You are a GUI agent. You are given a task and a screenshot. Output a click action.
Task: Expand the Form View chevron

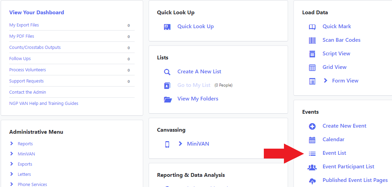coord(325,80)
